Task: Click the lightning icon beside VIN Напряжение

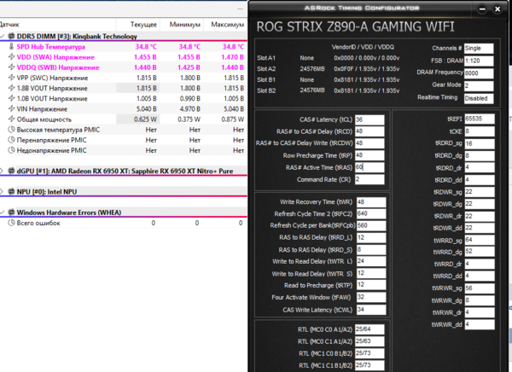Action: (x=11, y=108)
